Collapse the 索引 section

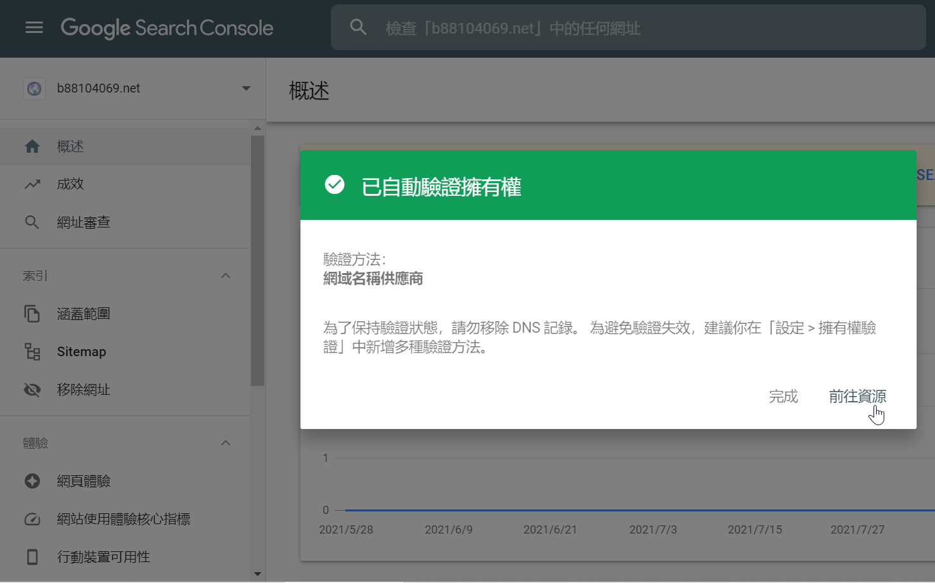tap(226, 276)
